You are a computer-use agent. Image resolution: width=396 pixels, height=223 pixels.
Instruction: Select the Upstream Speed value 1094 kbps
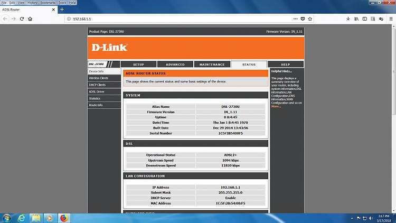[x=230, y=160]
